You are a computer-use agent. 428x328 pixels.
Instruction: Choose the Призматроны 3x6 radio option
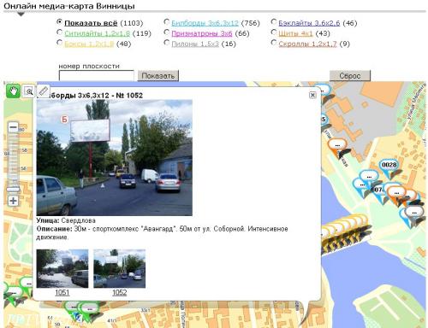[x=167, y=32]
